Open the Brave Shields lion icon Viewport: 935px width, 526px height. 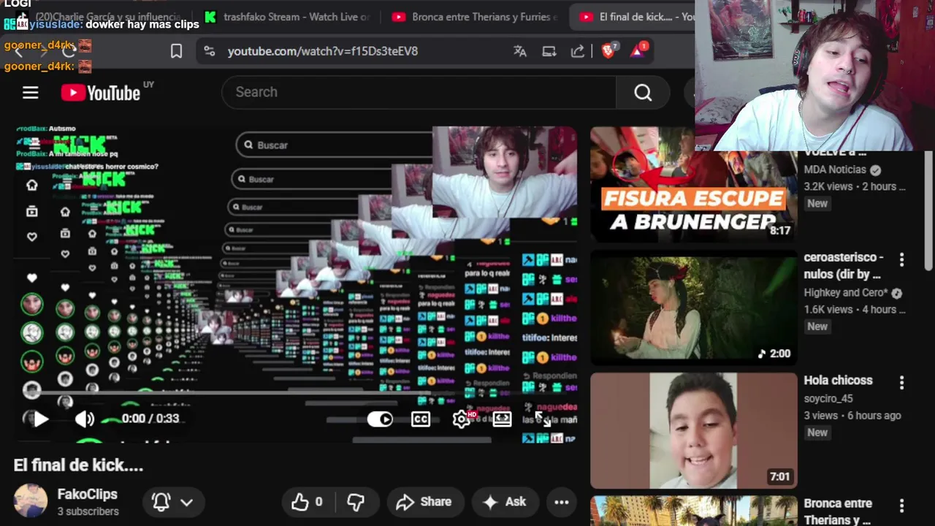[x=608, y=50]
